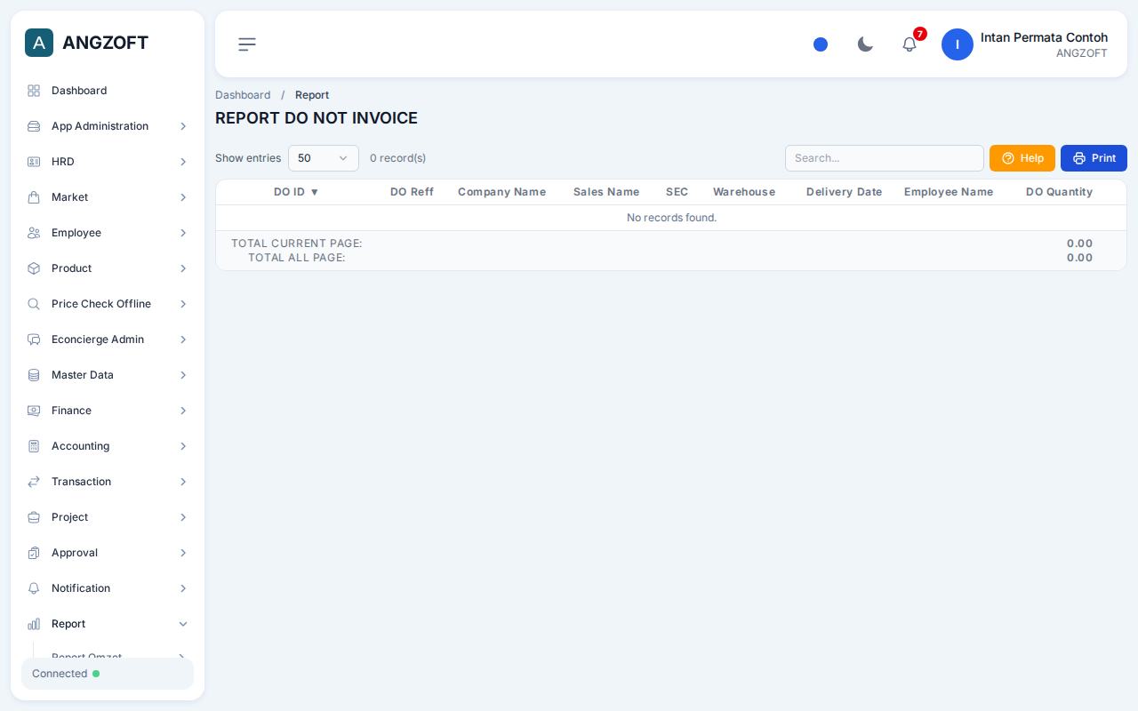Expand the Market menu chevron
The width and height of the screenshot is (1138, 711).
click(x=183, y=197)
